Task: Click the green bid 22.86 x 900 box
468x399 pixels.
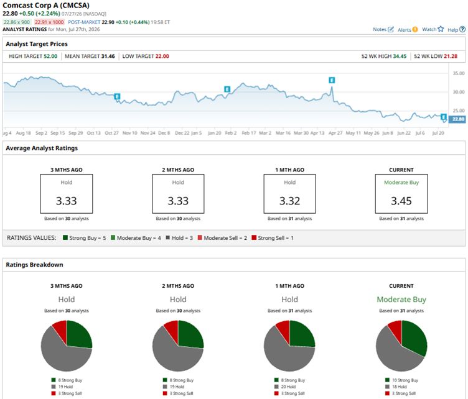Action: click(x=17, y=22)
